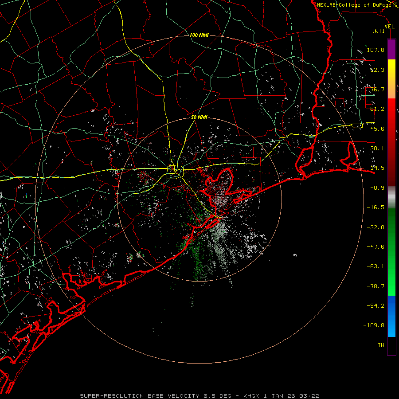Click the 14.5 velocity scale value
This screenshot has height=399, width=399.
point(377,168)
